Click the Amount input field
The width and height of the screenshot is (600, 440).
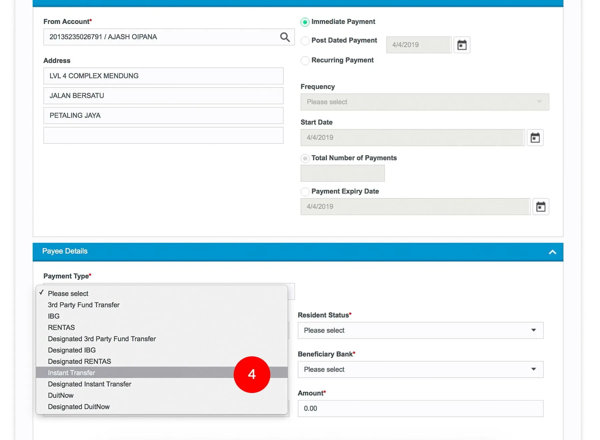tap(420, 408)
